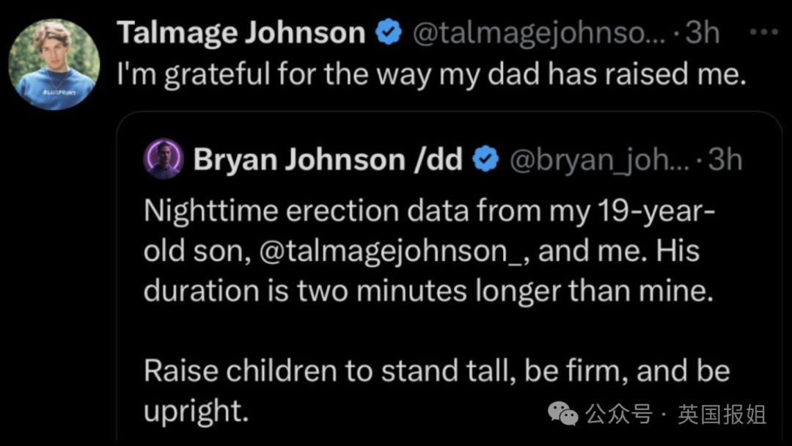Open Talmage Johnson's profile avatar photo

54,65
